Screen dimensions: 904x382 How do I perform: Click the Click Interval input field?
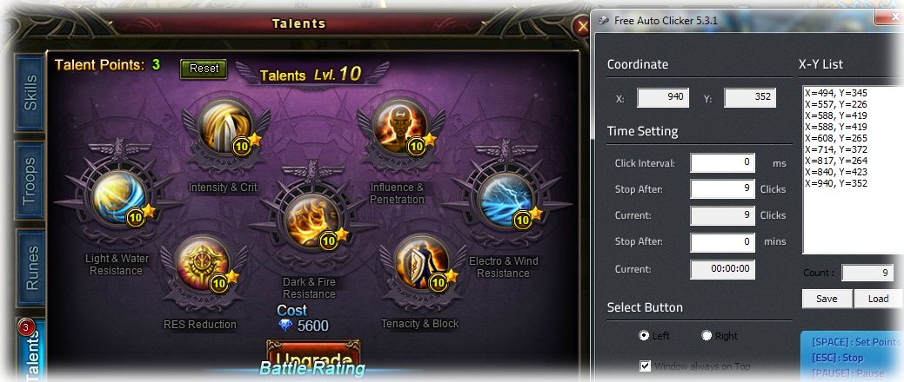coord(722,163)
